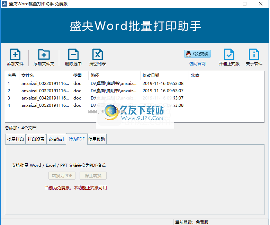Click the doc type cell in row 4
The height and width of the screenshot is (225, 270).
click(77, 105)
